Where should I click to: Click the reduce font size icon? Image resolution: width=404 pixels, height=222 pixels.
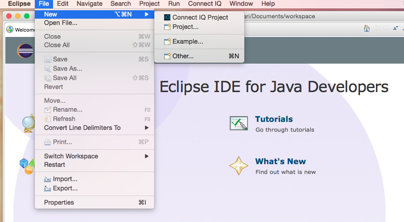396,28
